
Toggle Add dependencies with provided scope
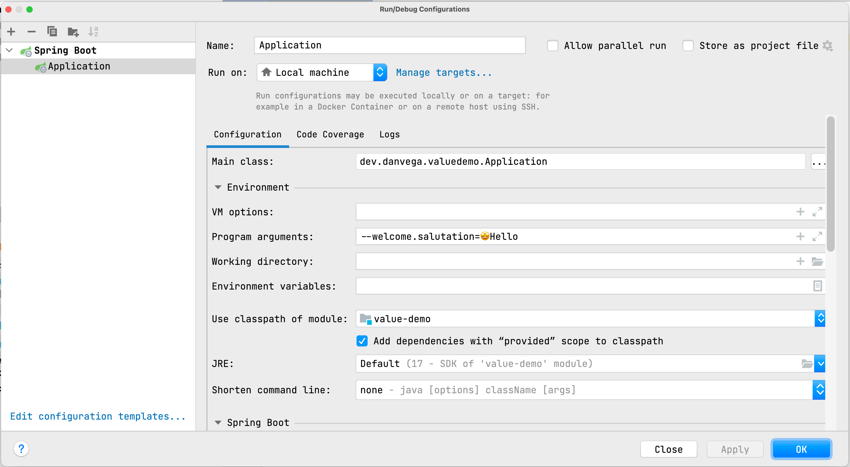tap(363, 341)
